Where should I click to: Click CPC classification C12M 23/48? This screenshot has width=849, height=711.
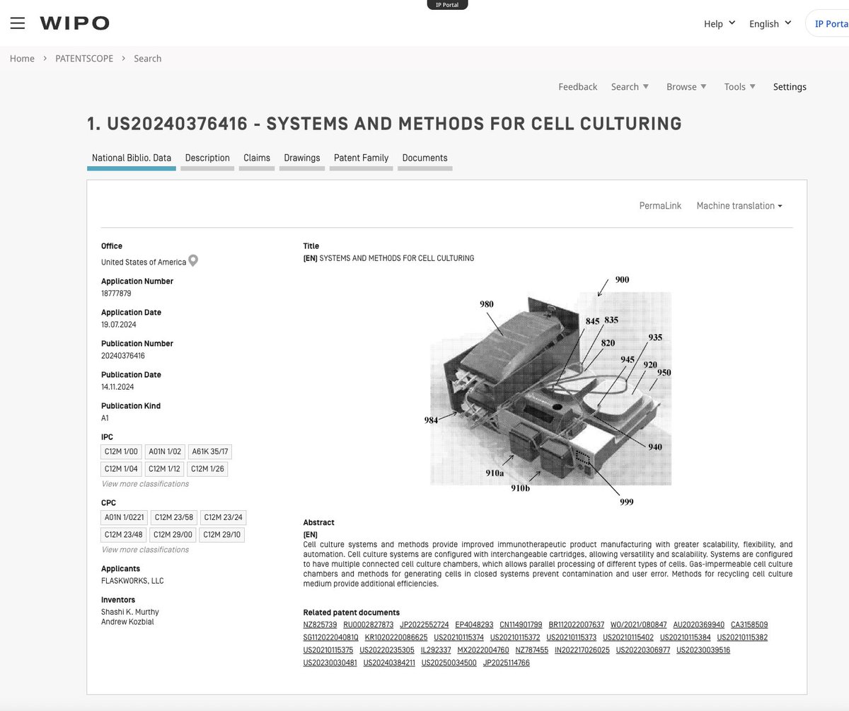pyautogui.click(x=124, y=534)
